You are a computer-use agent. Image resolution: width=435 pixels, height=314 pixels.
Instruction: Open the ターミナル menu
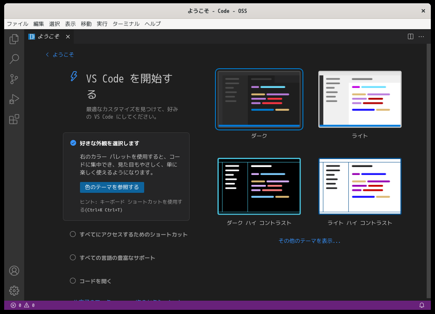[126, 24]
